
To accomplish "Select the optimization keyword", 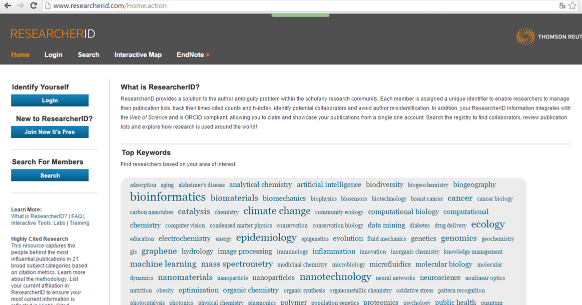I will tap(199, 290).
